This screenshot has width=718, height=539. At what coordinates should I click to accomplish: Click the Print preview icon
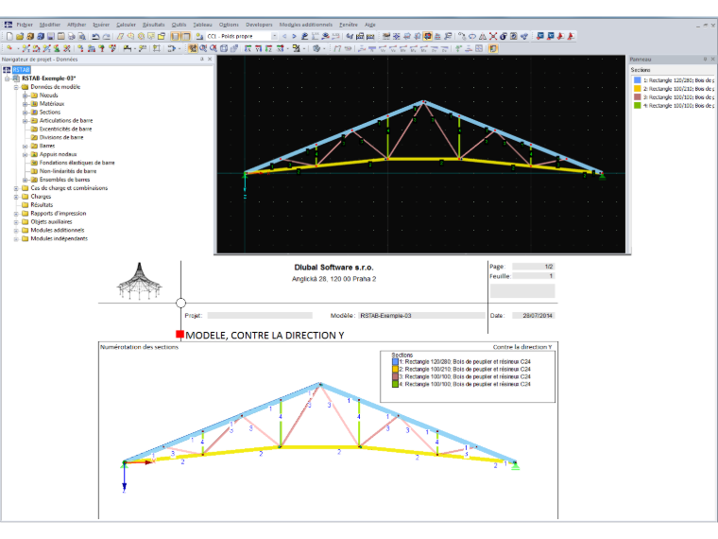click(81, 36)
